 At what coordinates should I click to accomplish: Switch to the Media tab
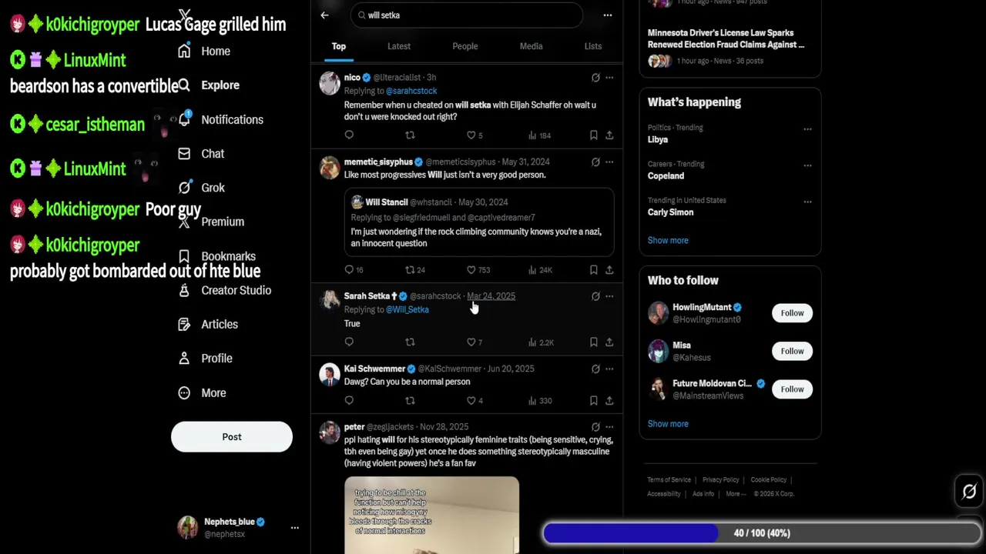tap(531, 46)
